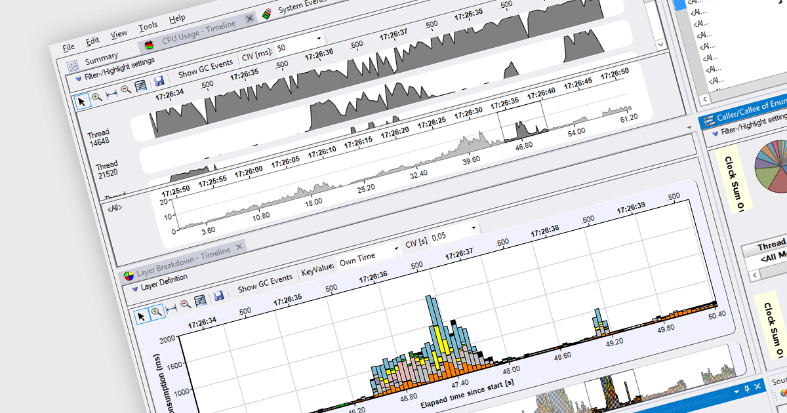Image resolution: width=787 pixels, height=413 pixels.
Task: Select the Thread 14648 row label
Action: (98, 136)
